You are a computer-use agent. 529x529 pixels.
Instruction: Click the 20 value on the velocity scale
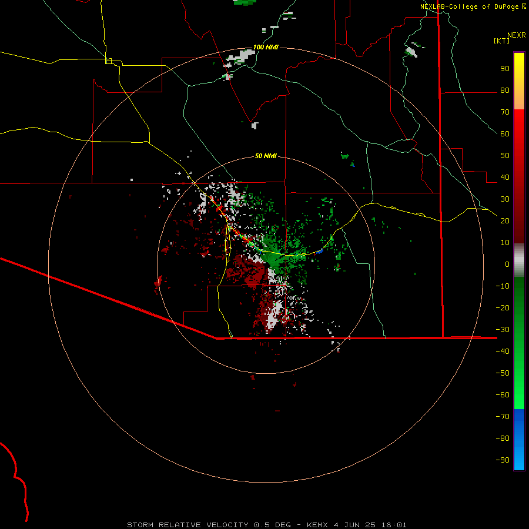click(505, 220)
